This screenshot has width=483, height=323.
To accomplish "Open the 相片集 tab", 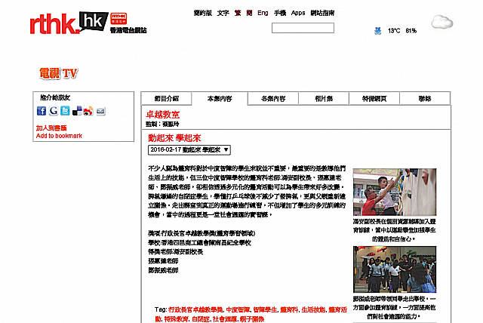I will pos(324,99).
